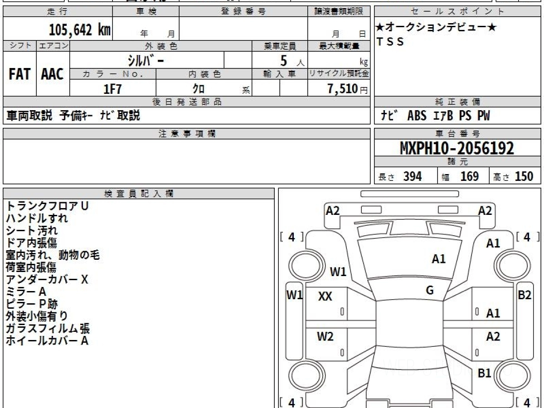Select the color code 1F7
Image resolution: width=544 pixels, height=408 pixels.
coord(113,89)
